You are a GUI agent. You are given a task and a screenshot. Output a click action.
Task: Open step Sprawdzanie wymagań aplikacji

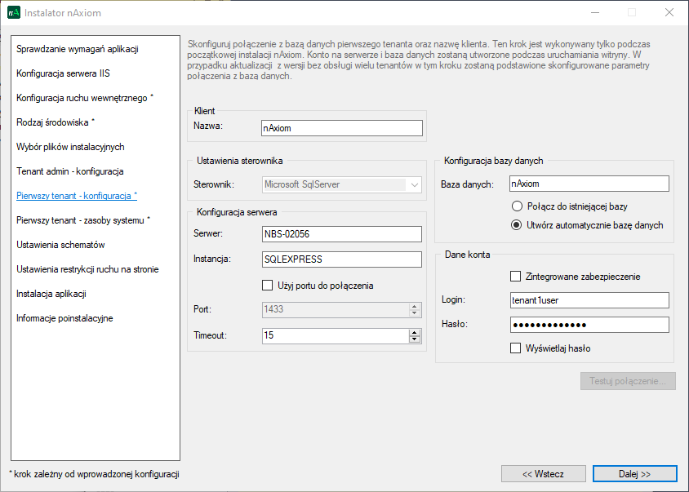coord(78,49)
